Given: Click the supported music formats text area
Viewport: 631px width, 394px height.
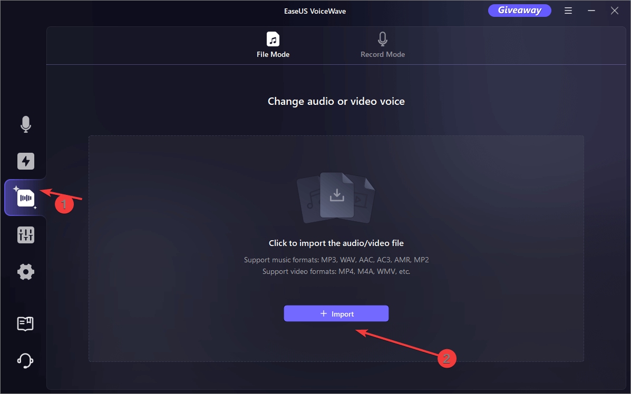Looking at the screenshot, I should click(336, 260).
